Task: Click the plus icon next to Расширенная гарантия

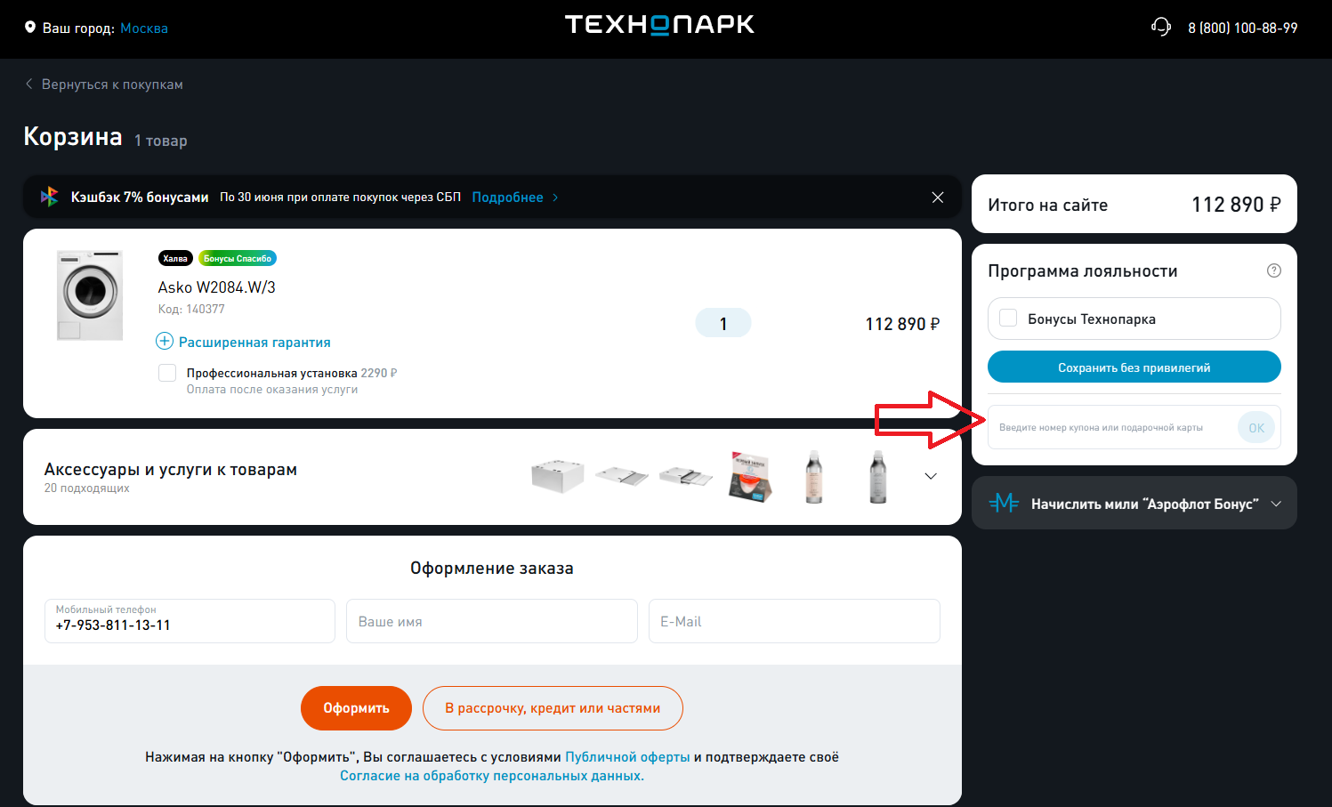Action: click(x=165, y=341)
